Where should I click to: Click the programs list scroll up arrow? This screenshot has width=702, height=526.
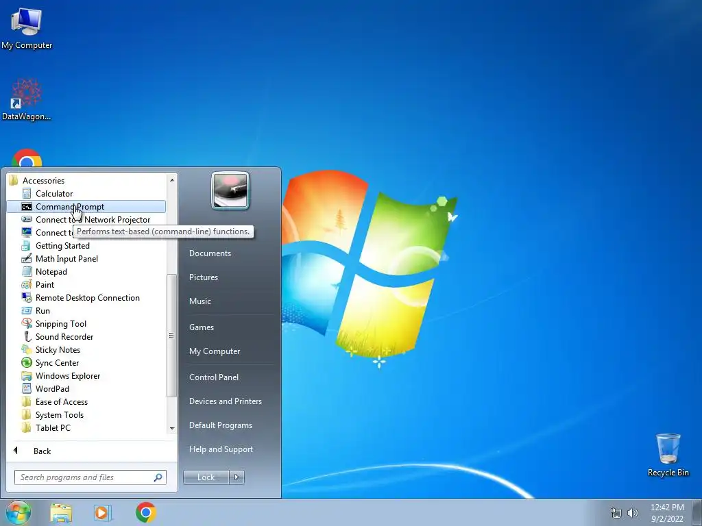click(x=172, y=180)
